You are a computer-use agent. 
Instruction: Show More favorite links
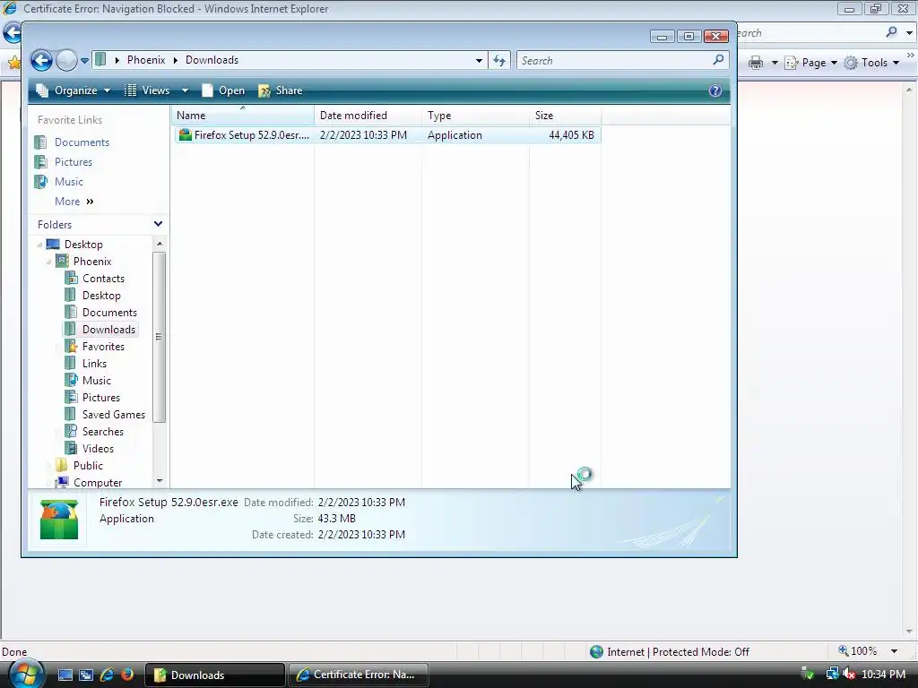click(x=74, y=202)
